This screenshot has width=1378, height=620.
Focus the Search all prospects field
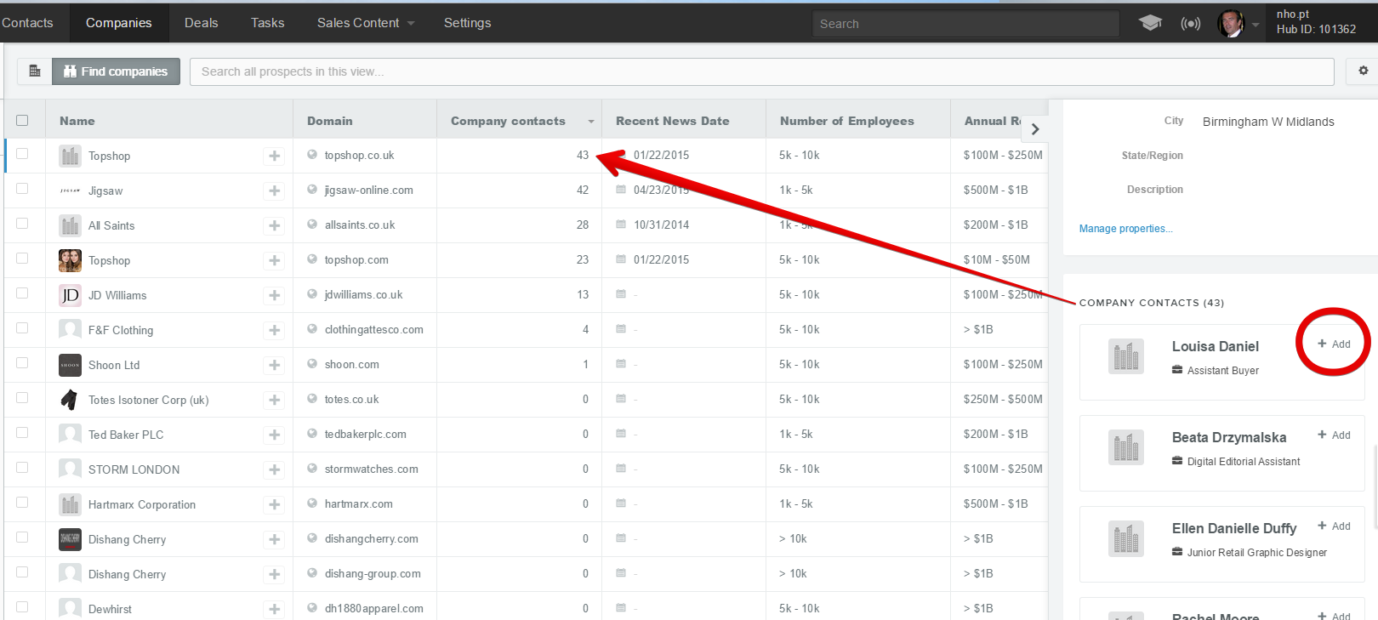pyautogui.click(x=760, y=71)
